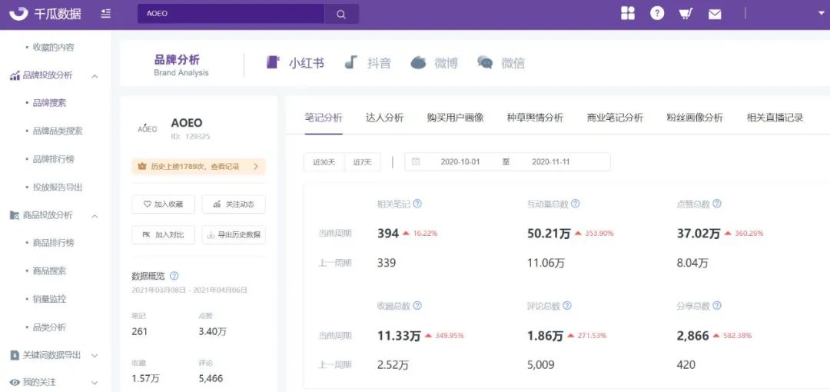Viewport: 830px width, 392px height.
Task: Open 商品排行榜 in sidebar
Action: click(53, 243)
